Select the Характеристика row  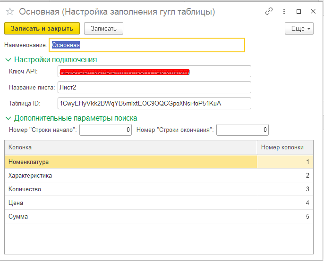[x=159, y=175]
